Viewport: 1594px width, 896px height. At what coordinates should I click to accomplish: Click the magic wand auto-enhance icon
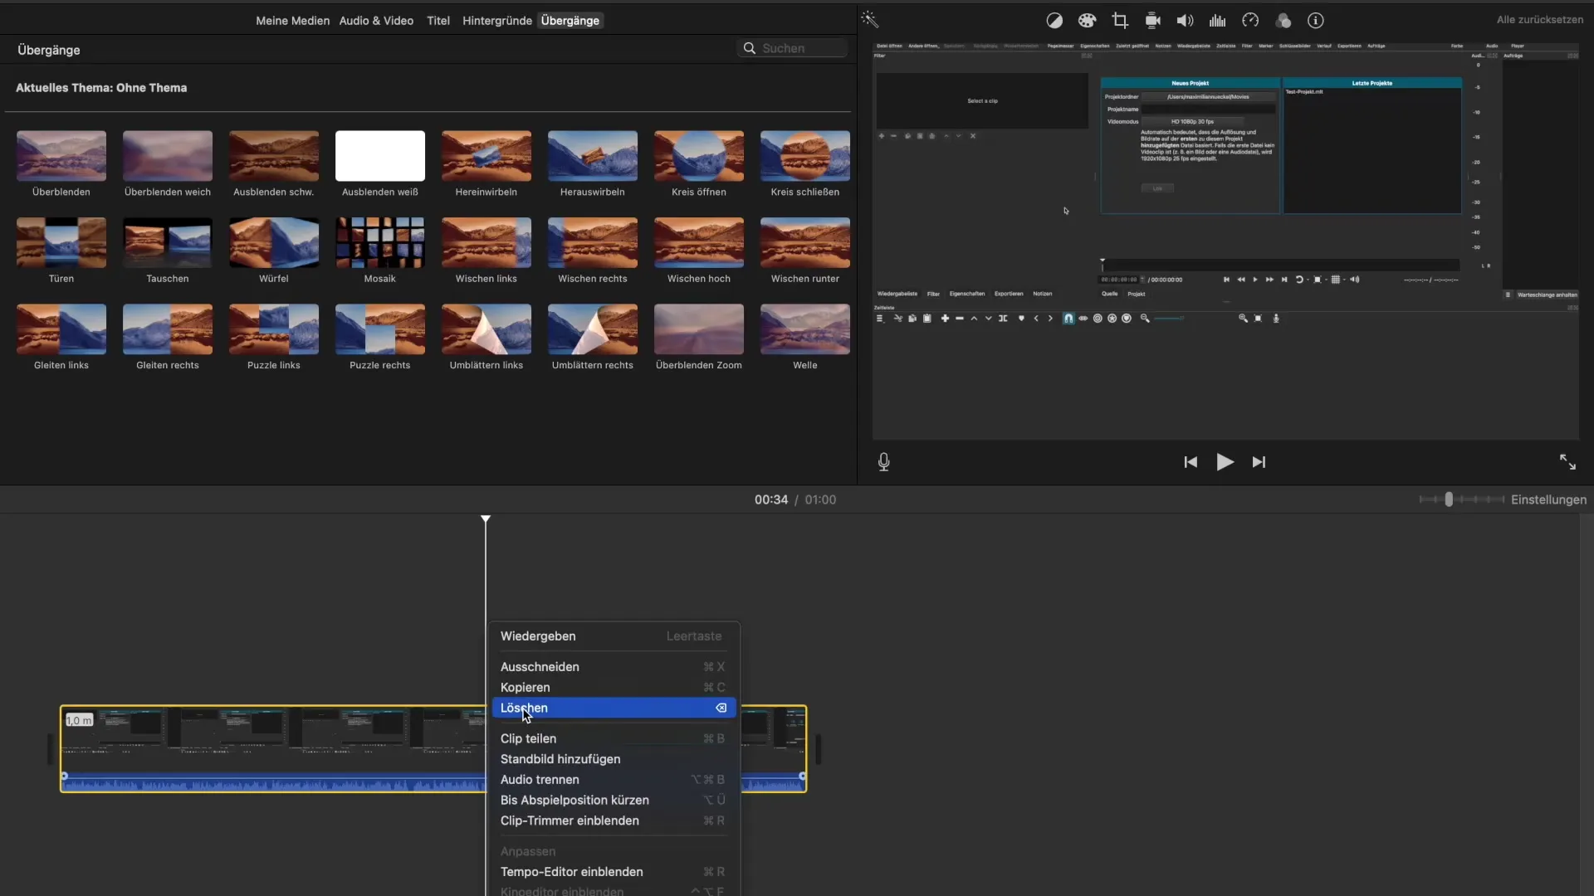point(869,20)
